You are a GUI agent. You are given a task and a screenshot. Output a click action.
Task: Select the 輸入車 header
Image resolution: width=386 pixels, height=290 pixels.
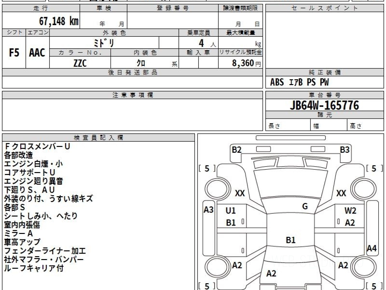click(198, 53)
